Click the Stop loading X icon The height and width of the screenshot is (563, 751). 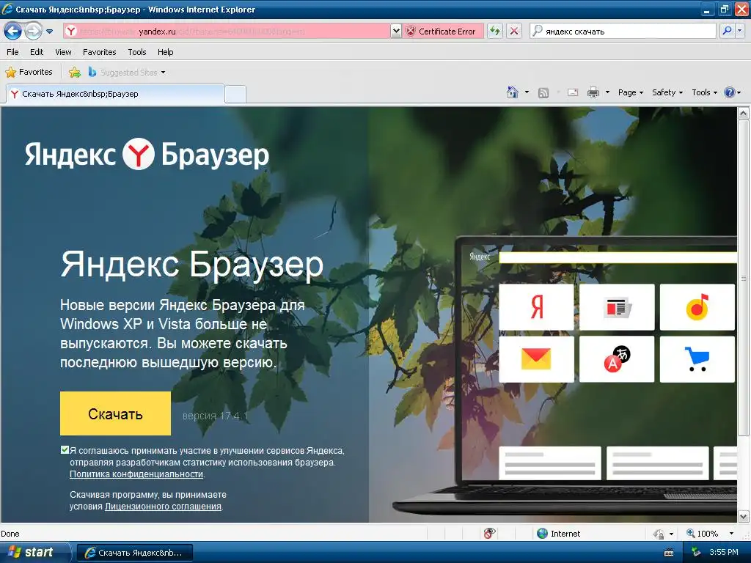tap(514, 31)
